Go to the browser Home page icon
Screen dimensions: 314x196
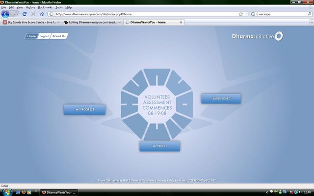[x=42, y=14]
